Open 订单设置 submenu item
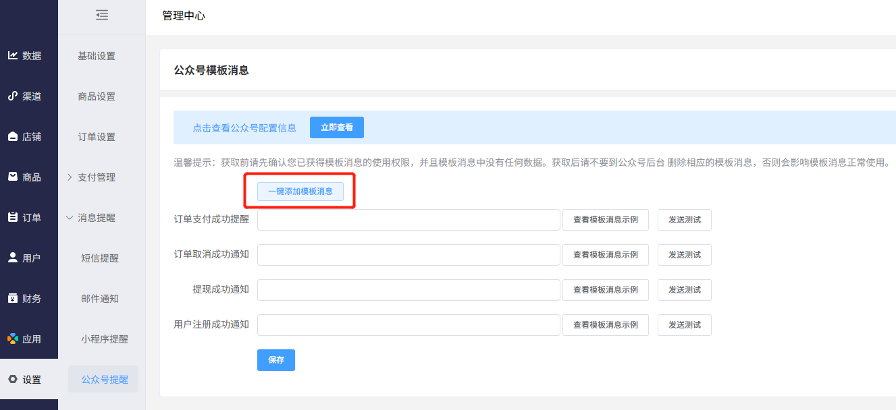This screenshot has height=410, width=896. pos(97,137)
